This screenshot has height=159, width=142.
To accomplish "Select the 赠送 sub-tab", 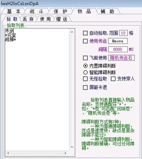I will click(x=62, y=19).
